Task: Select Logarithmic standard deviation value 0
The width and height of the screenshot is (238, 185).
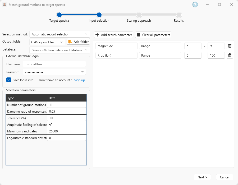Action: (x=66, y=138)
